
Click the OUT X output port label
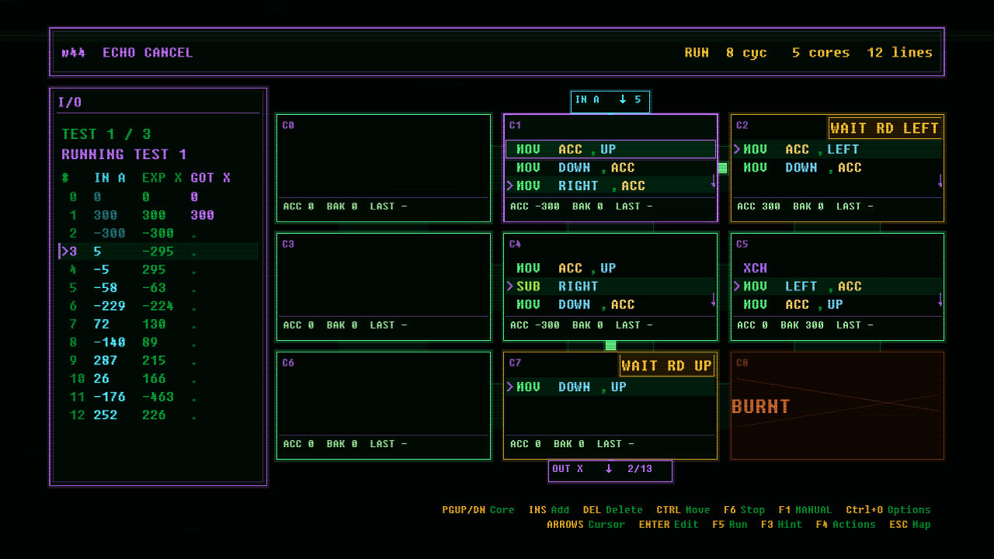click(x=610, y=470)
